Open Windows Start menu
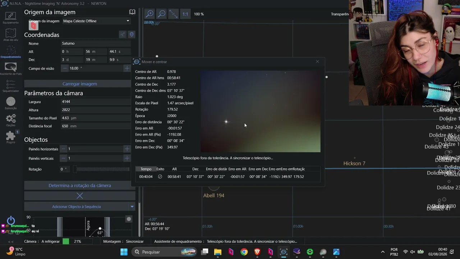This screenshot has height=259, width=460. 124,252
